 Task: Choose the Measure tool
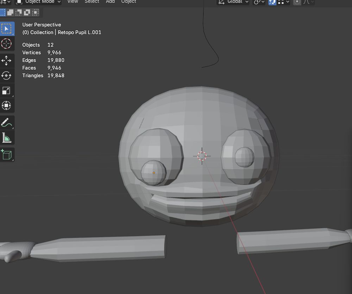pyautogui.click(x=6, y=138)
